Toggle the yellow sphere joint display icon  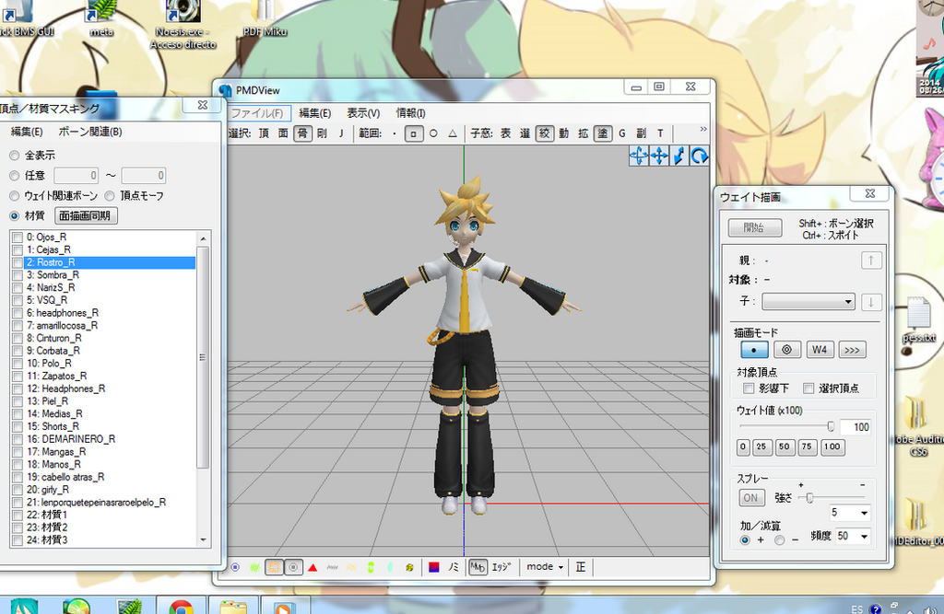(x=409, y=567)
